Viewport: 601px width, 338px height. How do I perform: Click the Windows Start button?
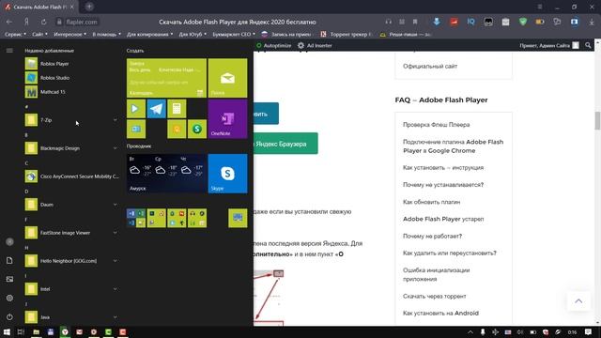(7, 331)
